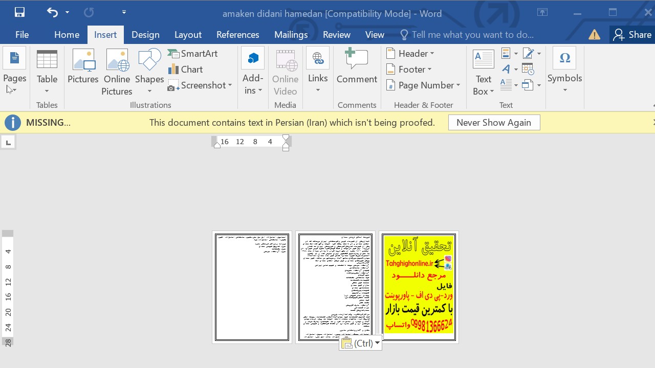Insert a Table
This screenshot has width=655, height=368.
pos(47,72)
